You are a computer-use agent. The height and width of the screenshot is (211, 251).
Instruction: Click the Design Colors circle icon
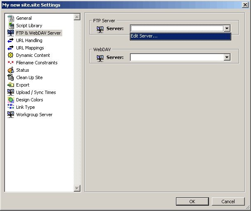[x=11, y=100]
